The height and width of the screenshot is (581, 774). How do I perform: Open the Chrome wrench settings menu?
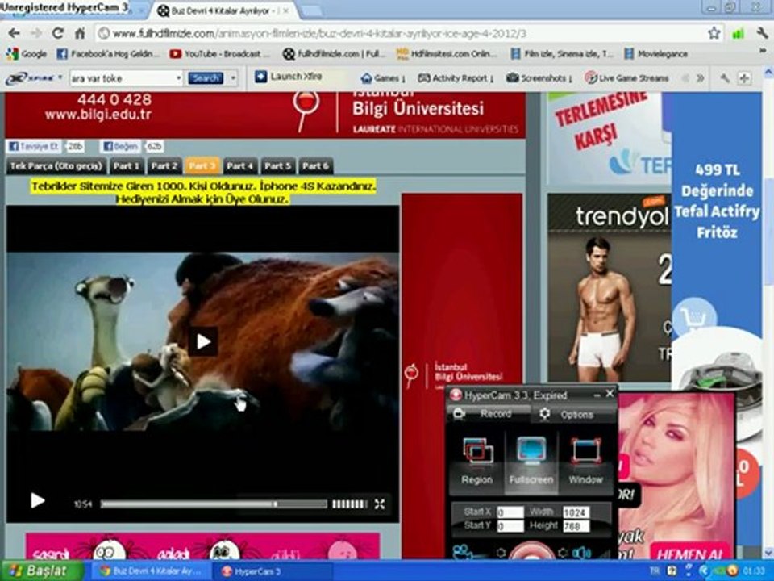pyautogui.click(x=762, y=33)
